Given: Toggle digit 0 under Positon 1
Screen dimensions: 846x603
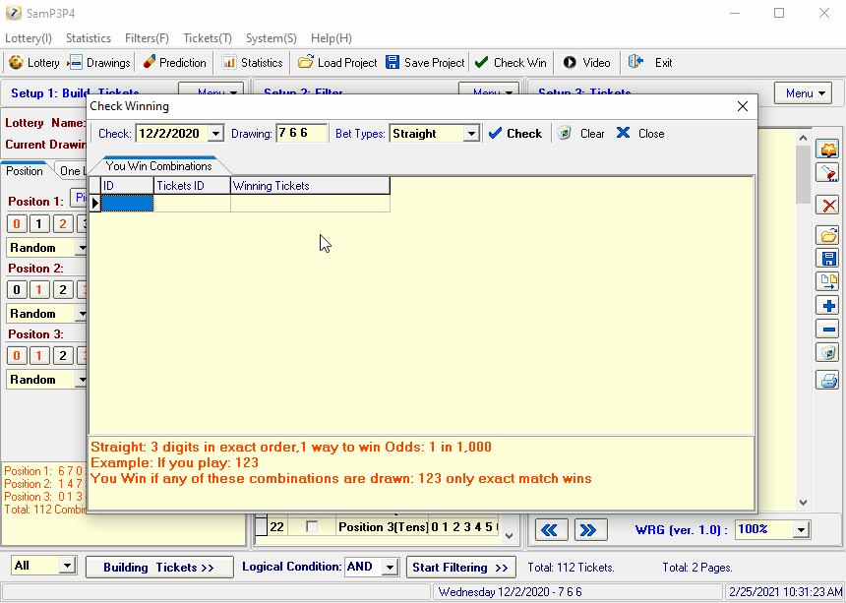Looking at the screenshot, I should pyautogui.click(x=17, y=224).
